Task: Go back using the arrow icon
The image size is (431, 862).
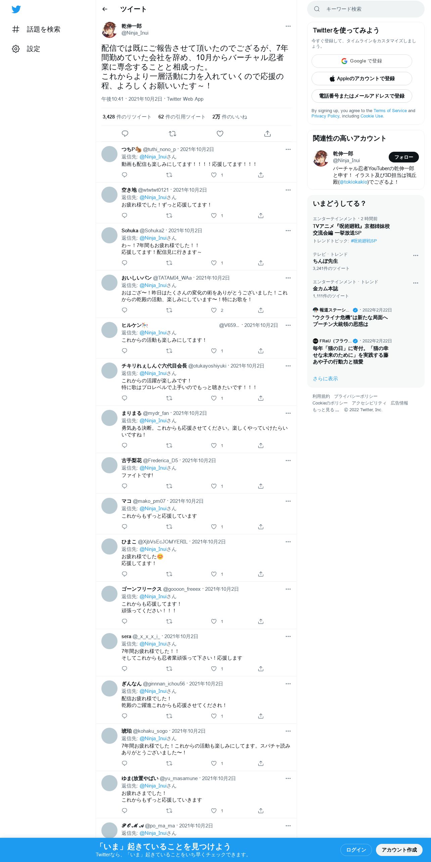Action: click(x=105, y=9)
